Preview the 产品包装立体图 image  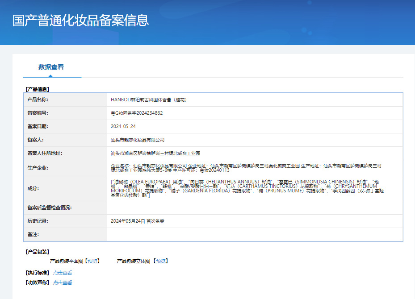click(x=161, y=261)
